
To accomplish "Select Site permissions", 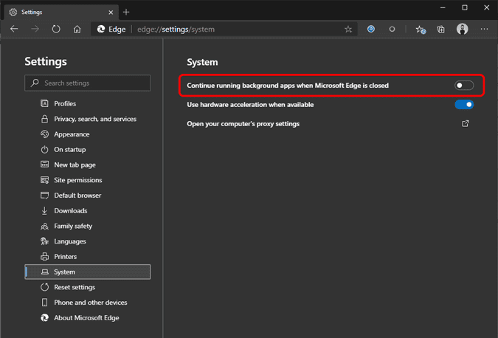I will pyautogui.click(x=87, y=180).
